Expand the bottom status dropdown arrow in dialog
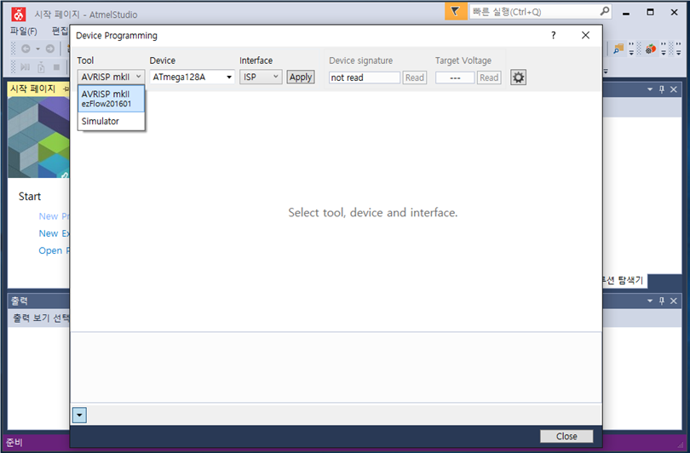 tap(79, 415)
